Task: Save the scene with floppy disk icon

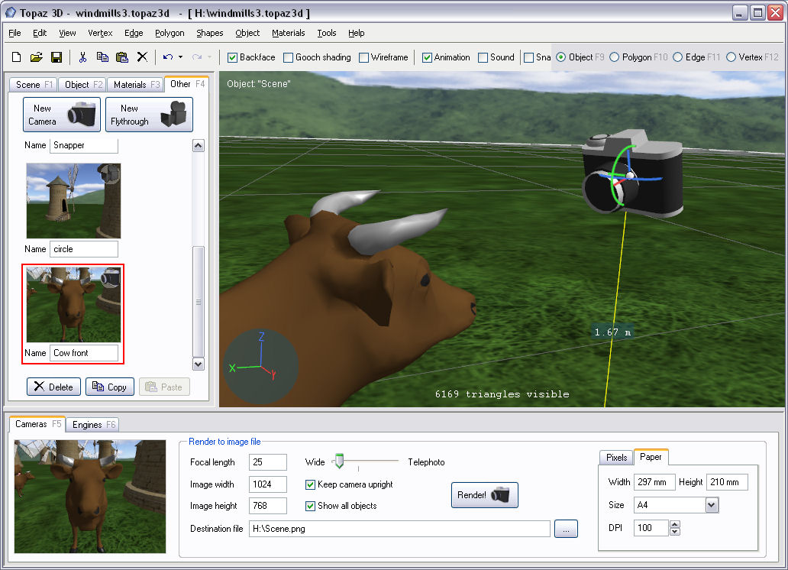Action: click(x=56, y=57)
